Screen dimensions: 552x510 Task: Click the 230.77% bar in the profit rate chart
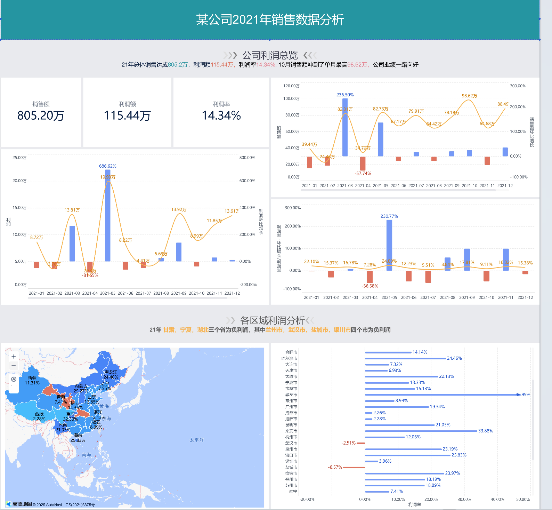tap(389, 245)
